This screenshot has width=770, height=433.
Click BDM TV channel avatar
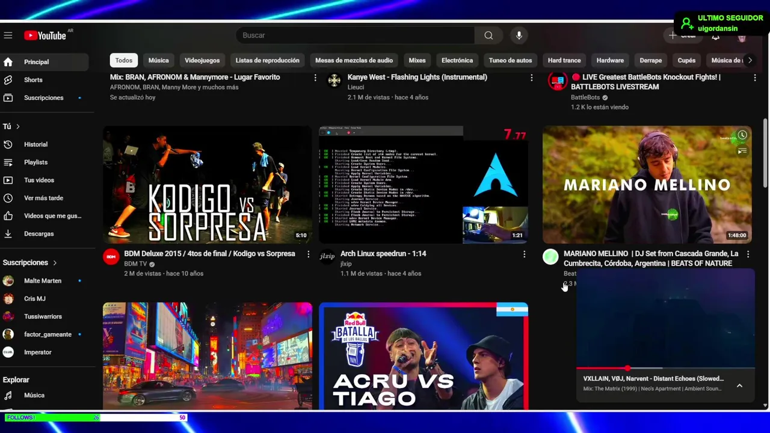[x=111, y=257]
